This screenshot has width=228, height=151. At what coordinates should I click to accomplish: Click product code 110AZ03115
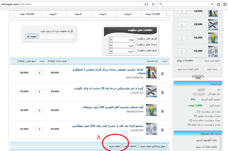click(137, 93)
